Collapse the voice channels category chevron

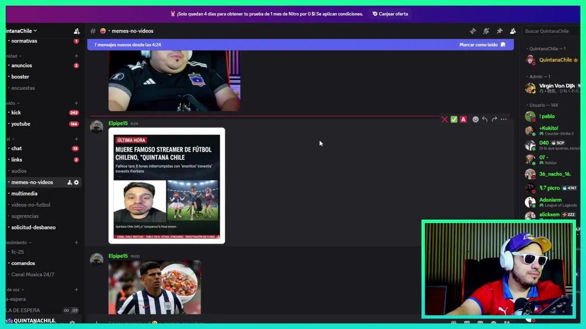click(15, 290)
